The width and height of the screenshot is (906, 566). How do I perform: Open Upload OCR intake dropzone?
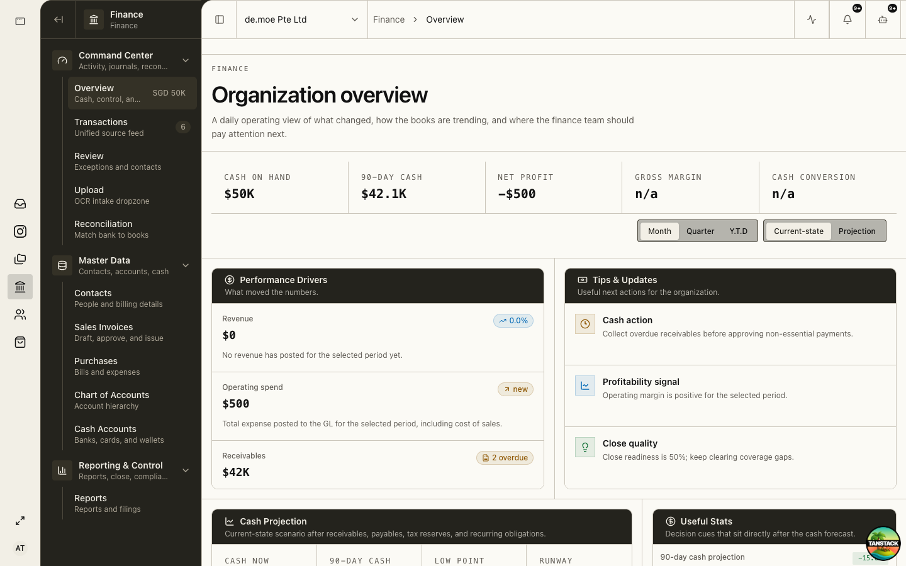point(132,195)
